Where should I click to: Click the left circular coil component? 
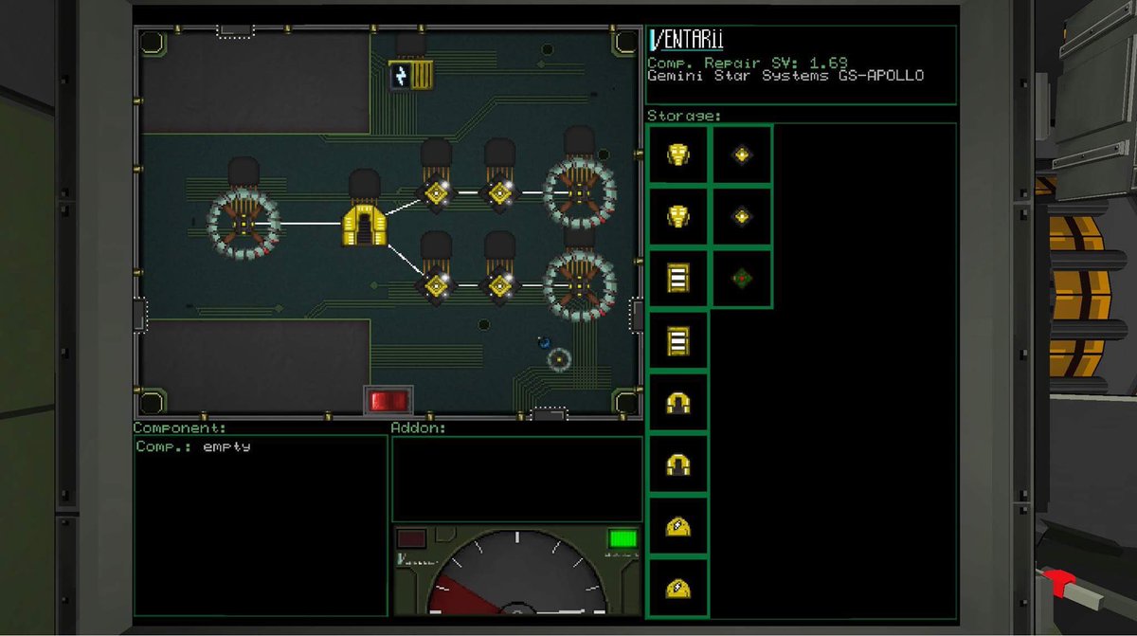[x=244, y=224]
